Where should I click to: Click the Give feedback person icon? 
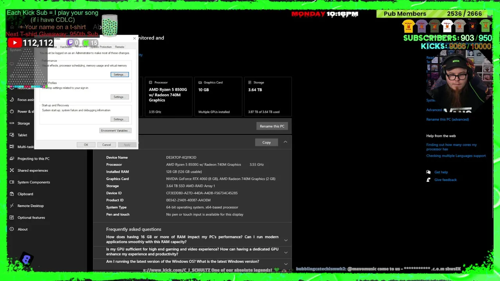click(429, 180)
